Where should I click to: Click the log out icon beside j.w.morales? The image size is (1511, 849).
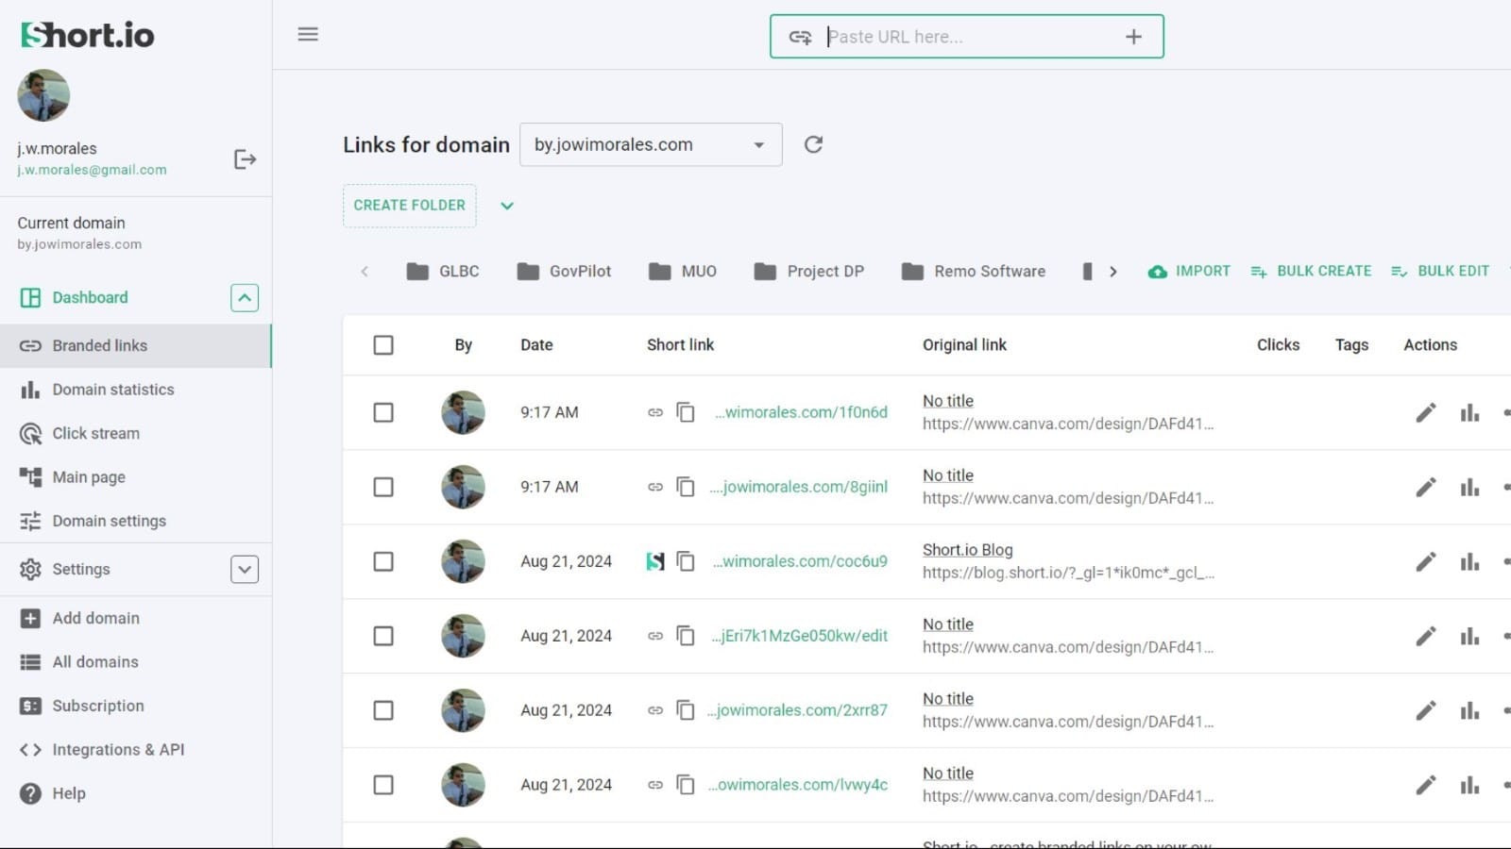[x=245, y=159]
